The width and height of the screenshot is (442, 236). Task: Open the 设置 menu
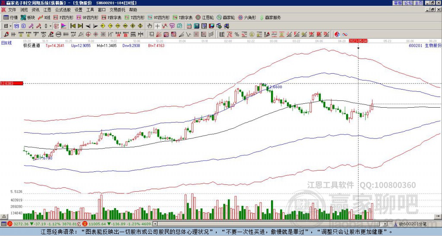click(x=79, y=10)
